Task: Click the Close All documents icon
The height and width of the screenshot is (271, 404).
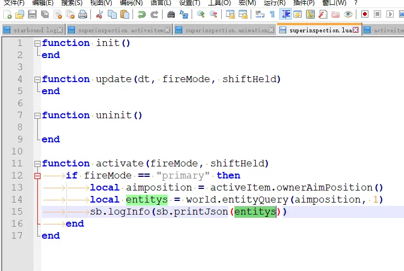Action: click(x=70, y=14)
